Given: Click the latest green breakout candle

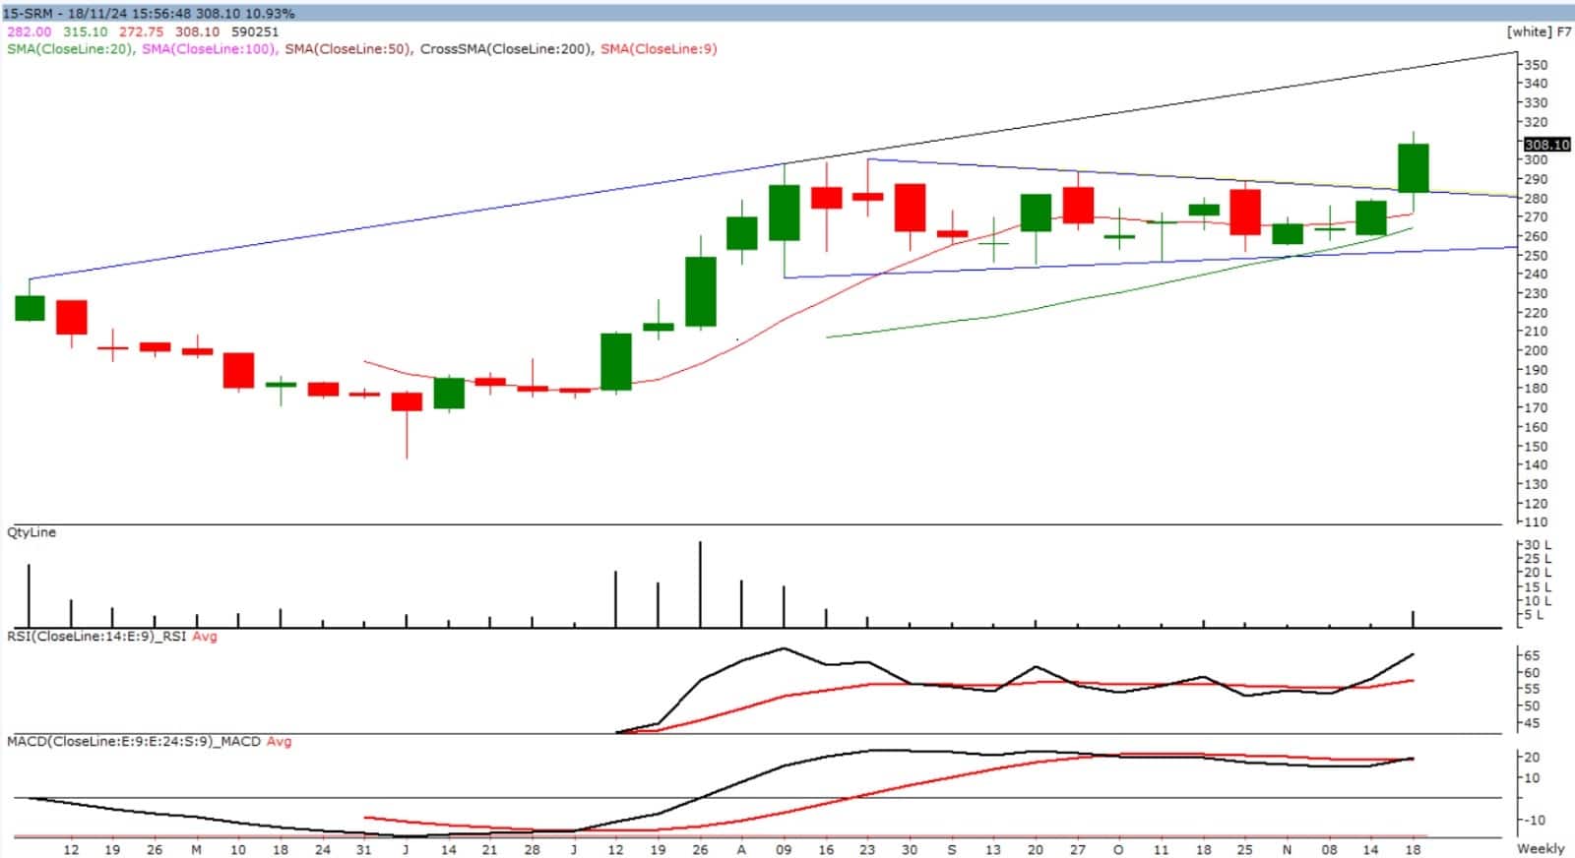Looking at the screenshot, I should [1414, 168].
